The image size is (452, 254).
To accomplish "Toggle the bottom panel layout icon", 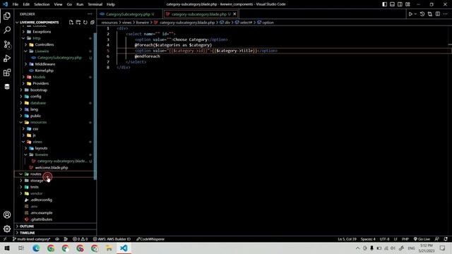I will pyautogui.click(x=393, y=4).
